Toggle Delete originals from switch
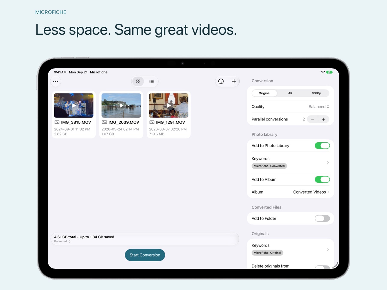This screenshot has height=290, width=387. point(322,267)
